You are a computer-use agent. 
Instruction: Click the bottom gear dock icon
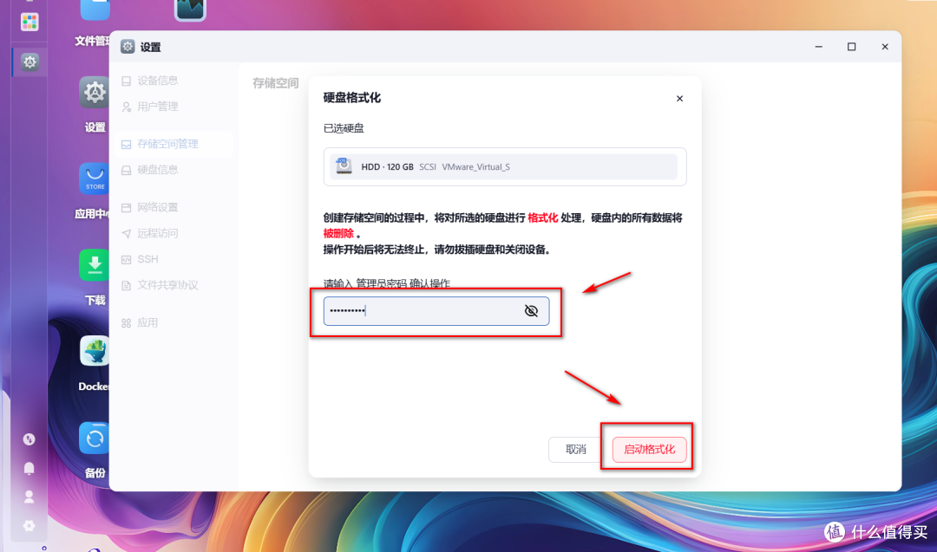click(x=29, y=526)
